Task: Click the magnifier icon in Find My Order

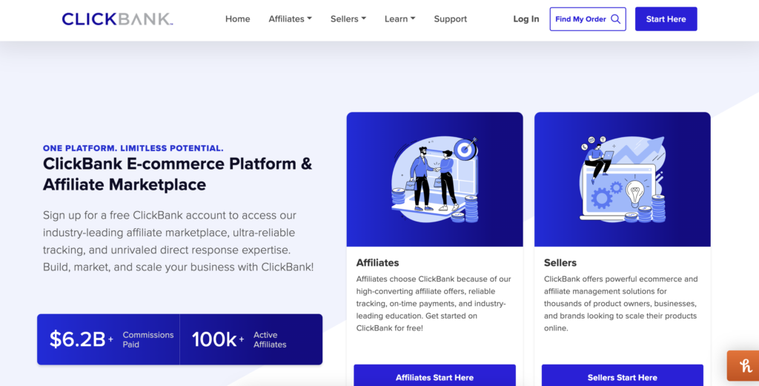Action: 616,19
